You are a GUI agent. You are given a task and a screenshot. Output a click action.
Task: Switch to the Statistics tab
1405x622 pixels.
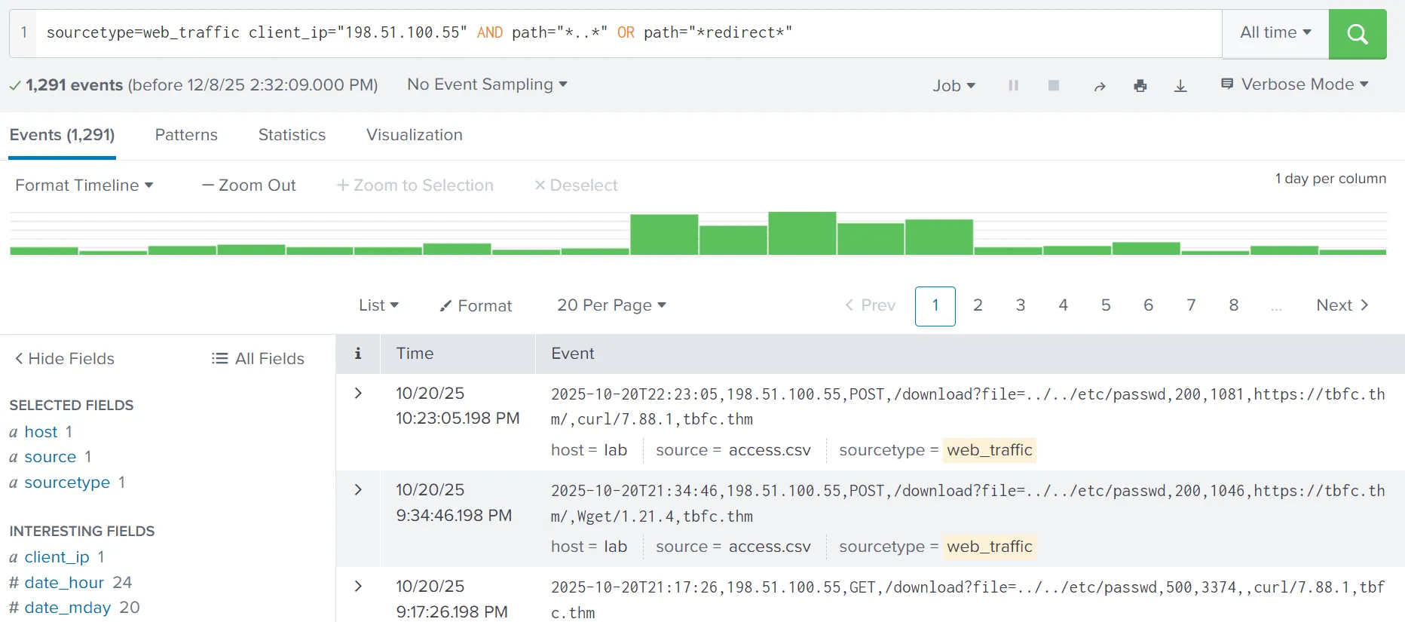click(292, 135)
